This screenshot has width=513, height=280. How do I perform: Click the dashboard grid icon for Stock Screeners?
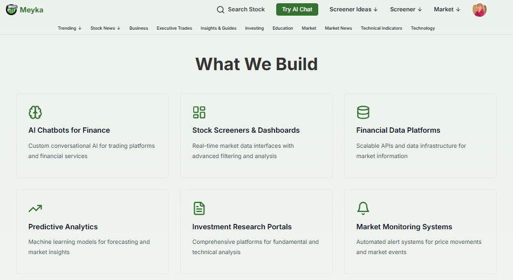199,112
